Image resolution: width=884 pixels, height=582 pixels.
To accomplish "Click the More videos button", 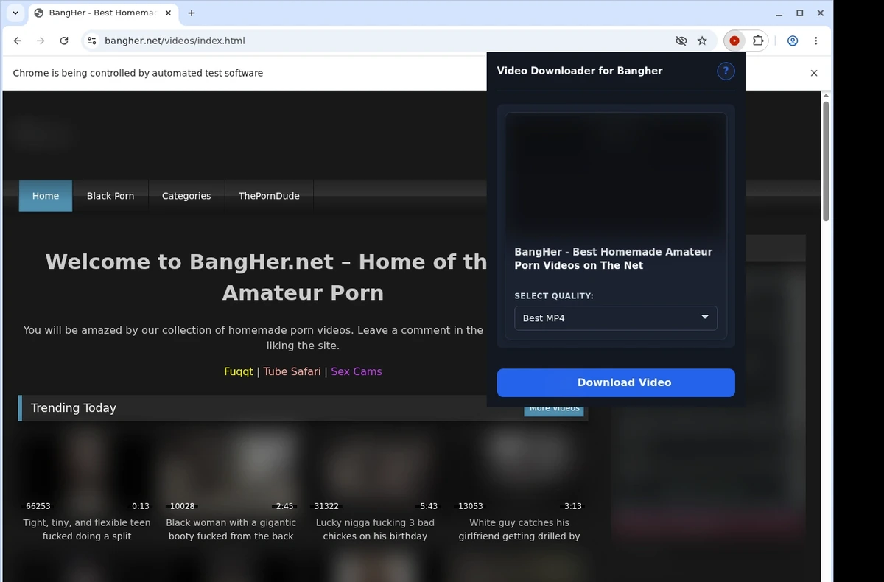I will pyautogui.click(x=554, y=409).
